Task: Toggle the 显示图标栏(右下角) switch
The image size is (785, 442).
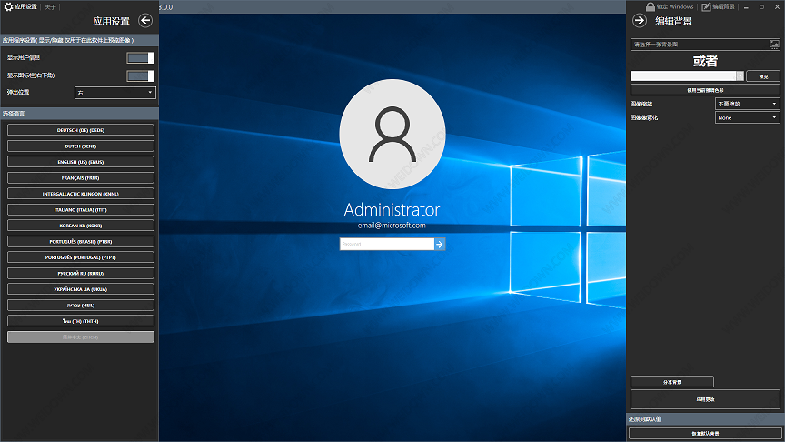Action: [x=140, y=75]
